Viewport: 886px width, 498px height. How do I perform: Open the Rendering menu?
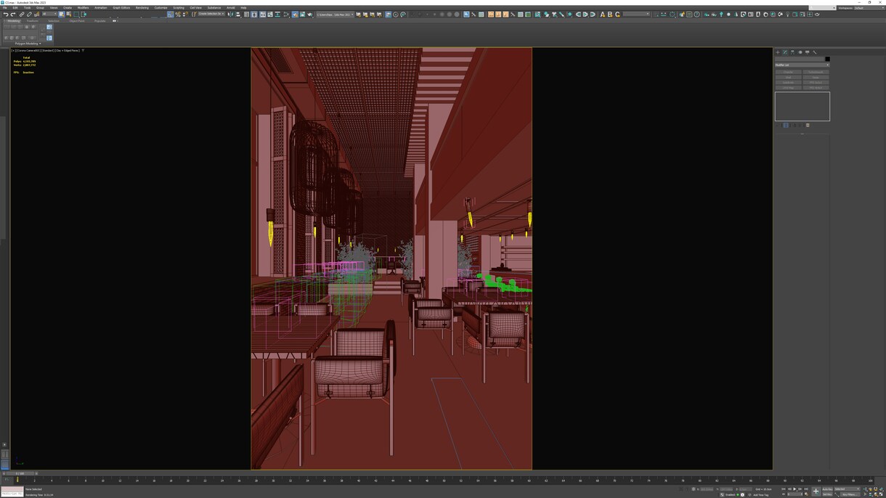click(142, 8)
